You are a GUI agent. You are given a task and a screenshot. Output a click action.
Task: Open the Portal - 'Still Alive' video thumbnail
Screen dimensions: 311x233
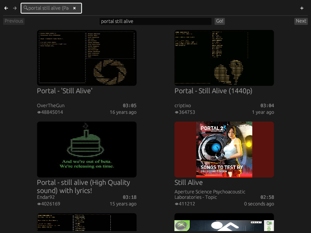[x=87, y=58]
